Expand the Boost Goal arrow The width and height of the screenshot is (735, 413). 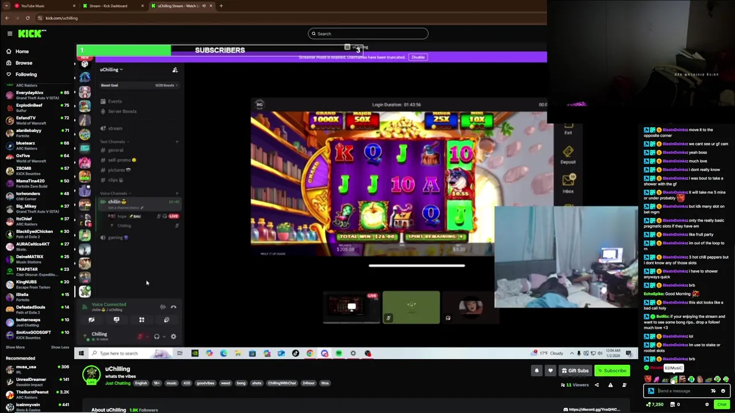[x=176, y=85]
